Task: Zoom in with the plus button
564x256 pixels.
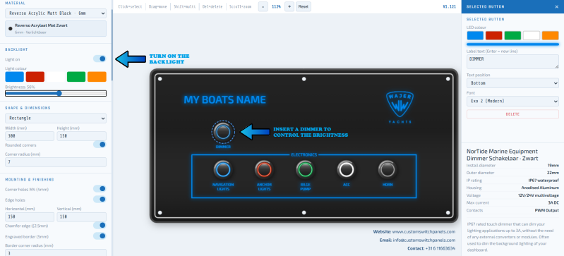Action: point(289,6)
